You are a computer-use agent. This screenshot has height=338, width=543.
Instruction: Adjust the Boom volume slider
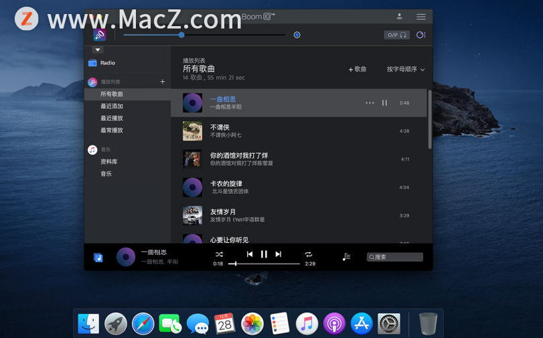(204, 35)
